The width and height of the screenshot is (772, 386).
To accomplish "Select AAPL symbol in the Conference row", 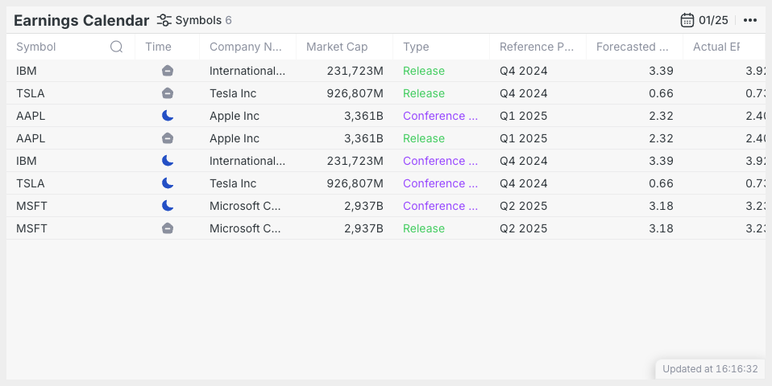I will point(31,116).
